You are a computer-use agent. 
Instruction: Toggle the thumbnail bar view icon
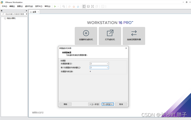pos(88,6)
